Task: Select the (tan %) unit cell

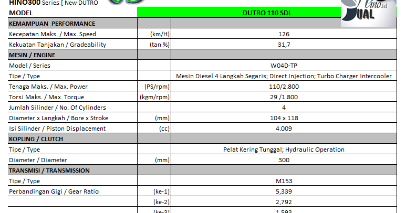Action: tap(160, 45)
